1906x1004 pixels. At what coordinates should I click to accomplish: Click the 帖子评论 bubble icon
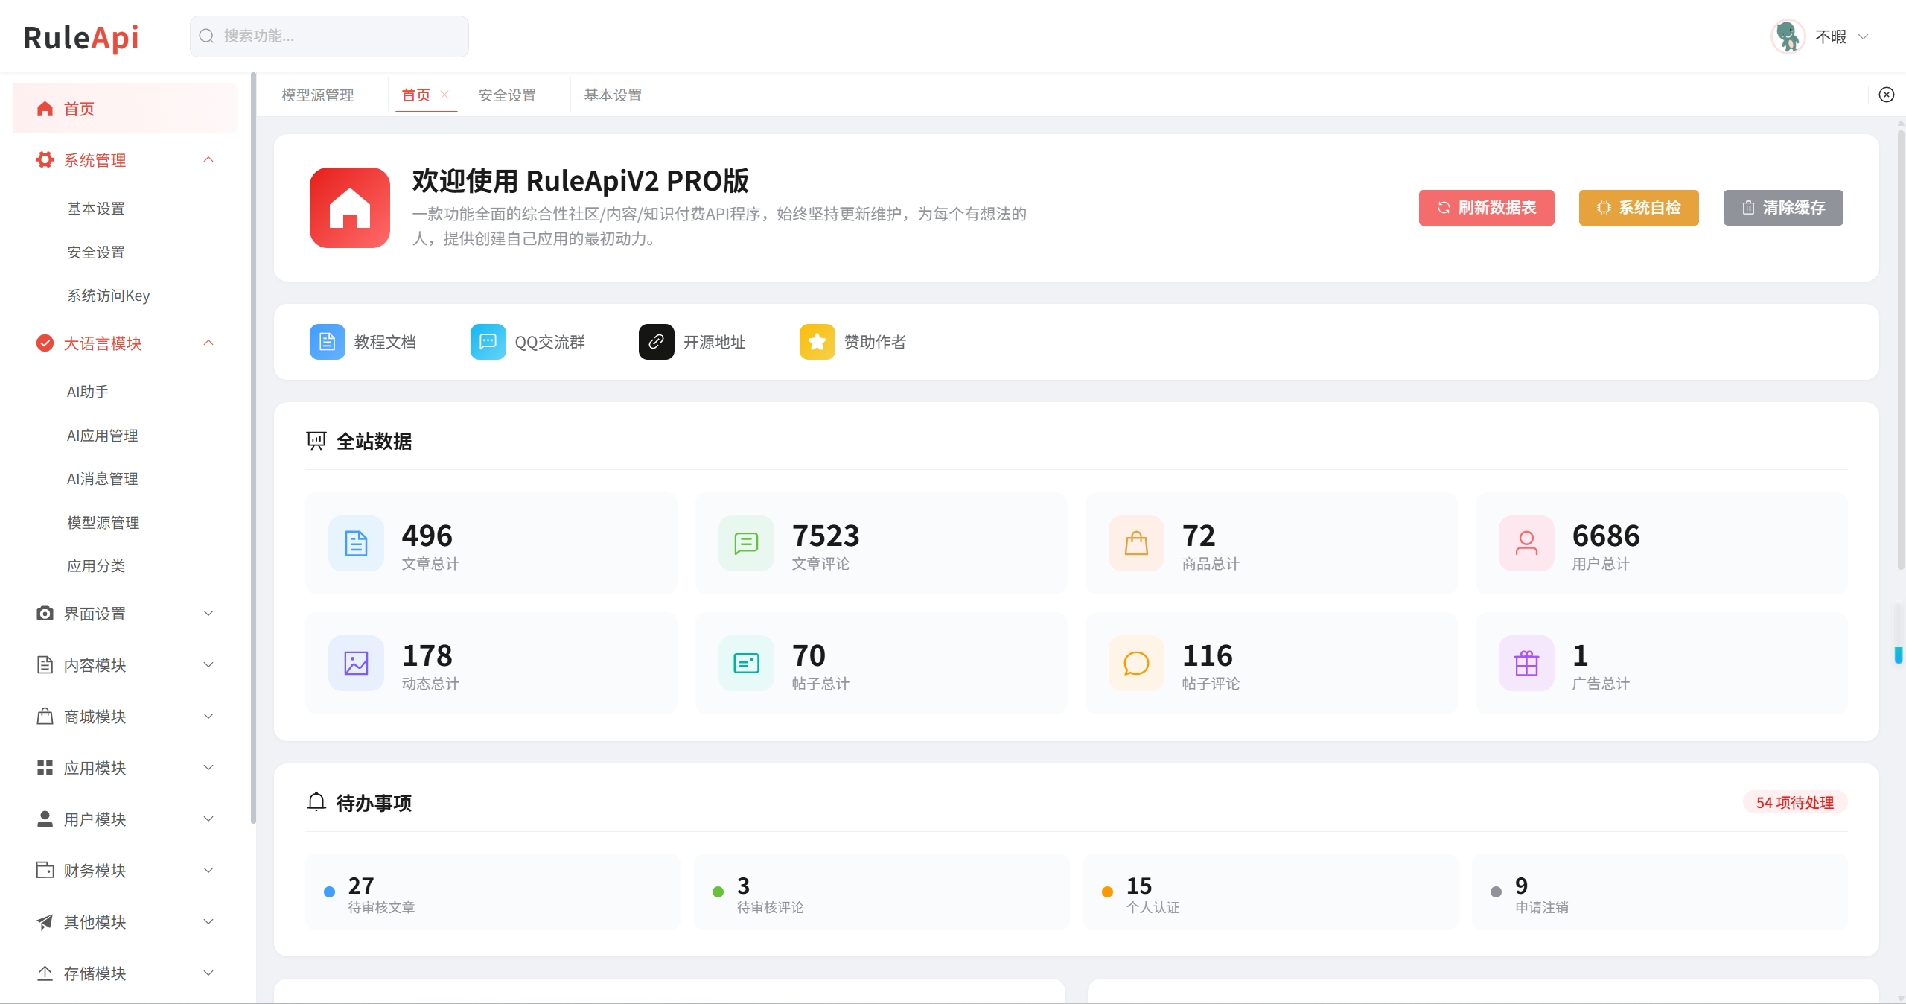click(x=1137, y=664)
